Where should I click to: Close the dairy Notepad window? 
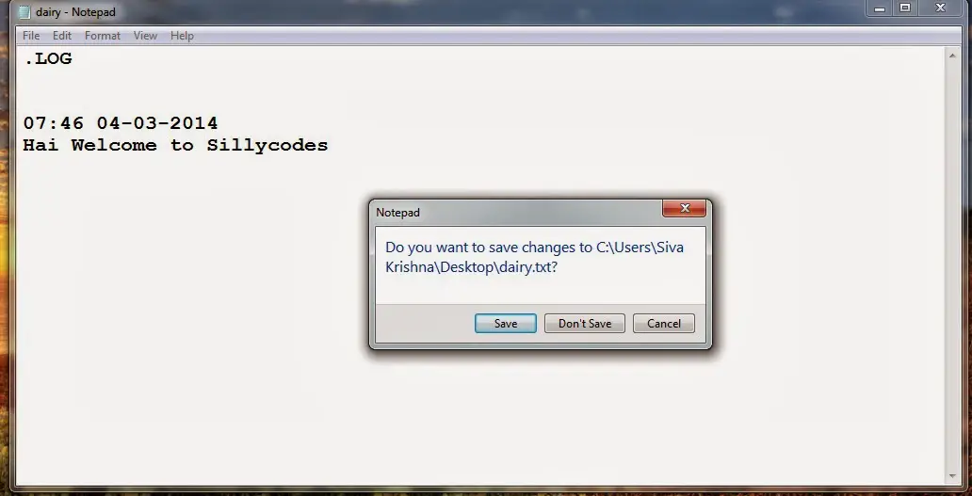940,8
